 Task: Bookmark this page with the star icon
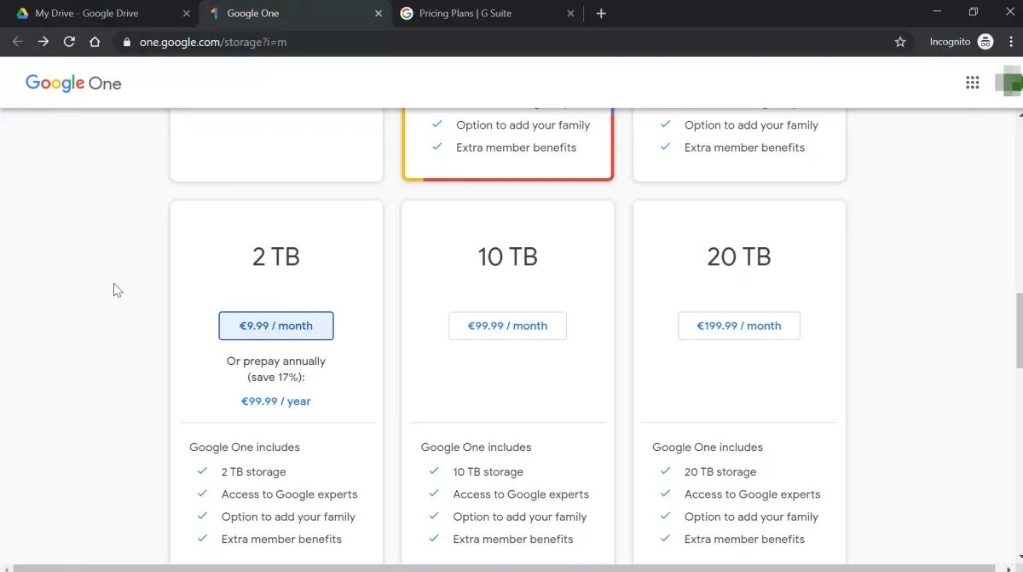pos(900,42)
